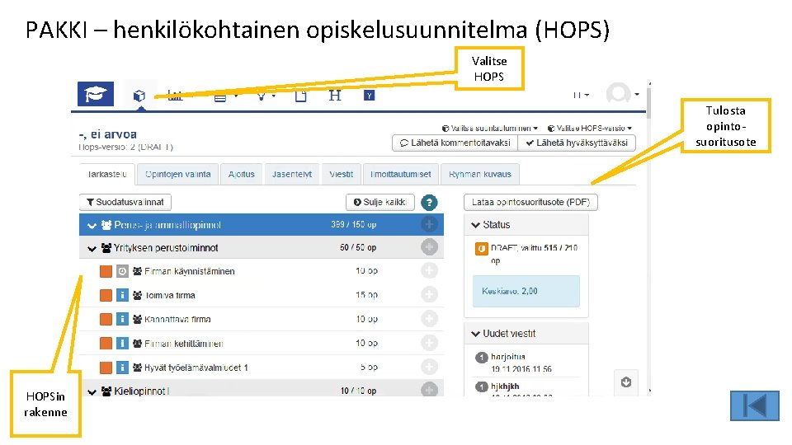Switch to the Jäsentelyt tab
This screenshot has height=445, width=792.
click(x=292, y=174)
